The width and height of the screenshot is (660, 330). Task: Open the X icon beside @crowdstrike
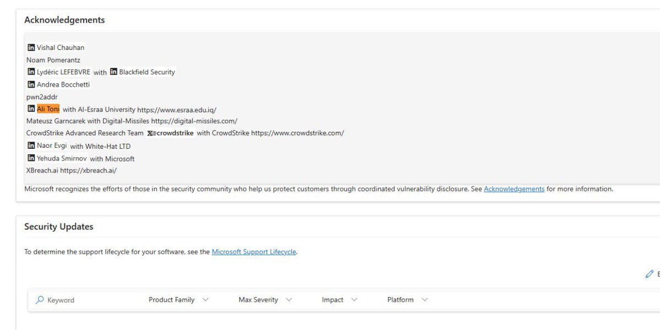150,133
